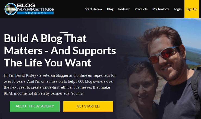Go to the Blog page
This screenshot has width=201, height=119.
(x=110, y=9)
